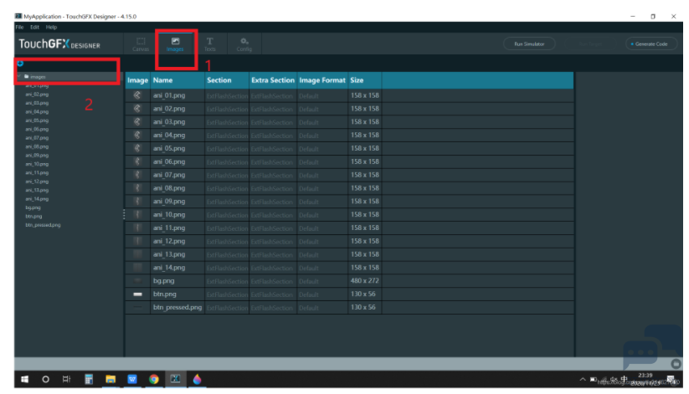Open the Section dropdown for ani_06.png
This screenshot has width=689, height=394.
click(x=227, y=162)
